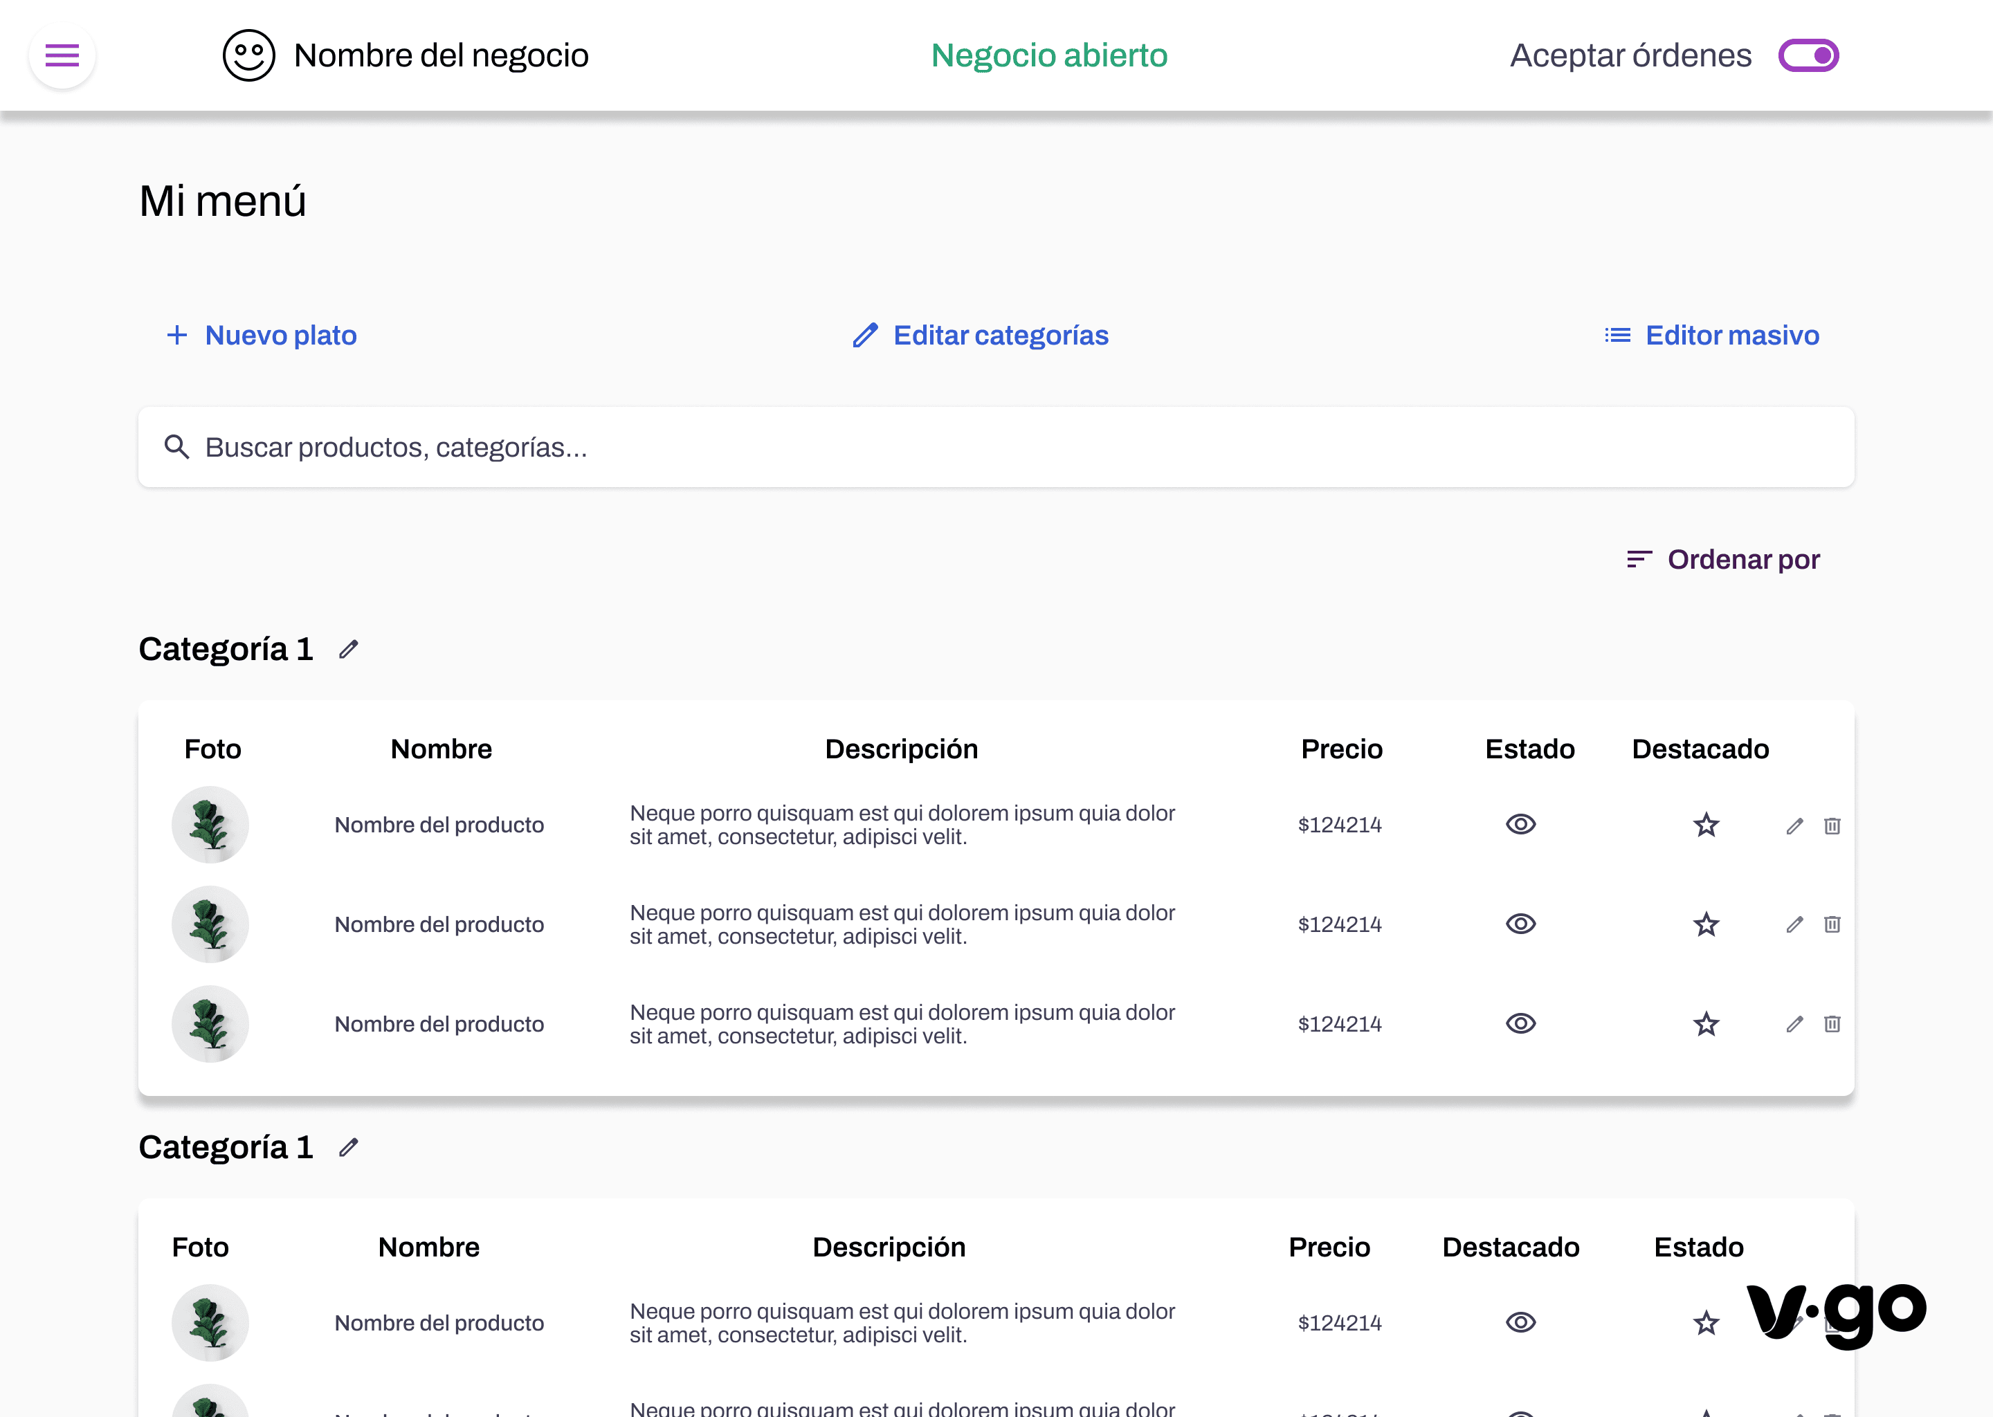Click the search products input field
The image size is (1993, 1417).
[996, 447]
